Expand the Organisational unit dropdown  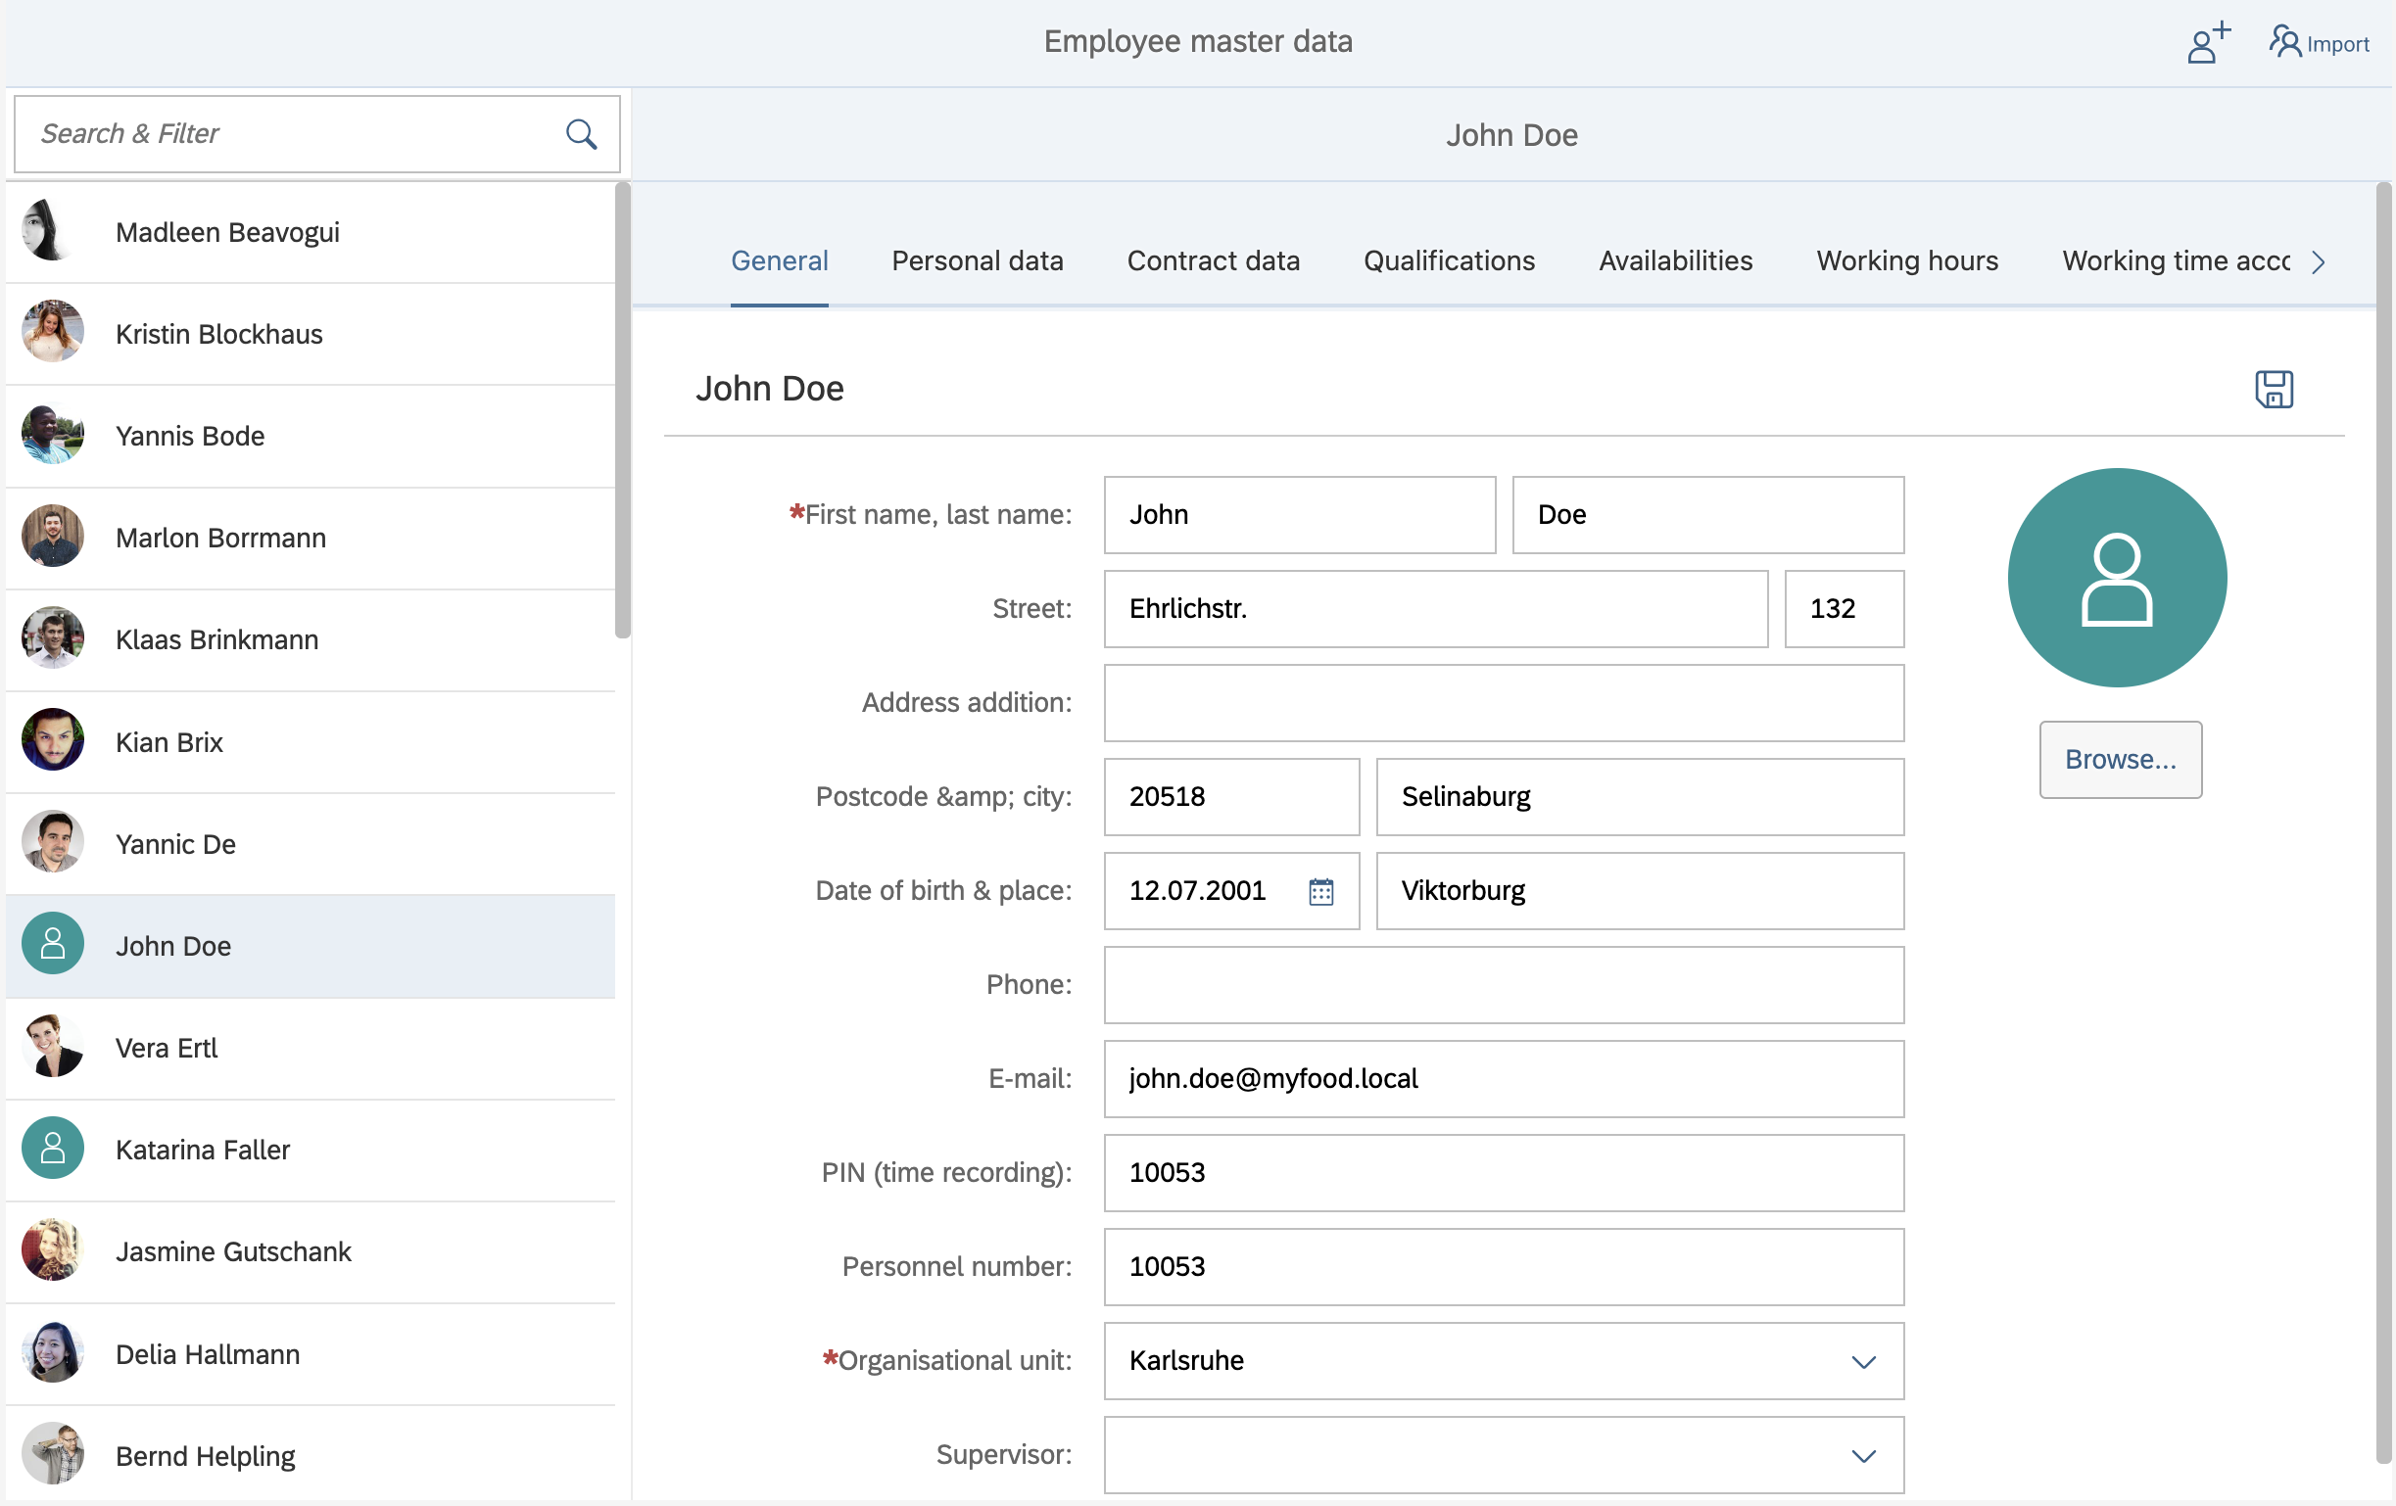1863,1361
